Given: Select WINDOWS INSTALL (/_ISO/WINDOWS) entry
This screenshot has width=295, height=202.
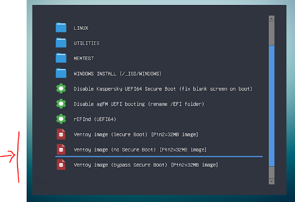Looking at the screenshot, I should 118,73.
